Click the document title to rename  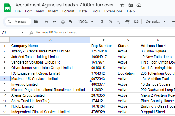point(64,5)
